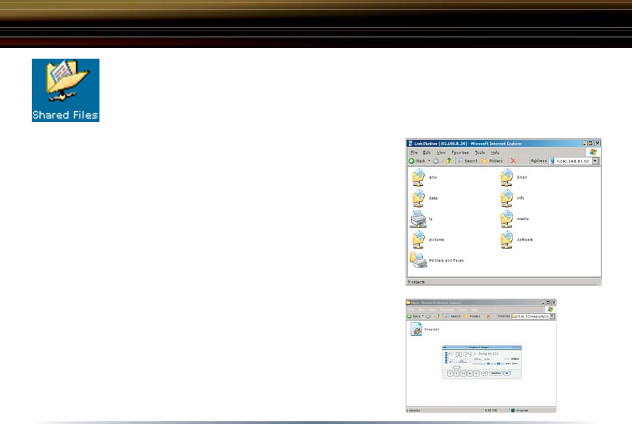
Task: Go Back in the Mp3s window
Action: tap(414, 316)
